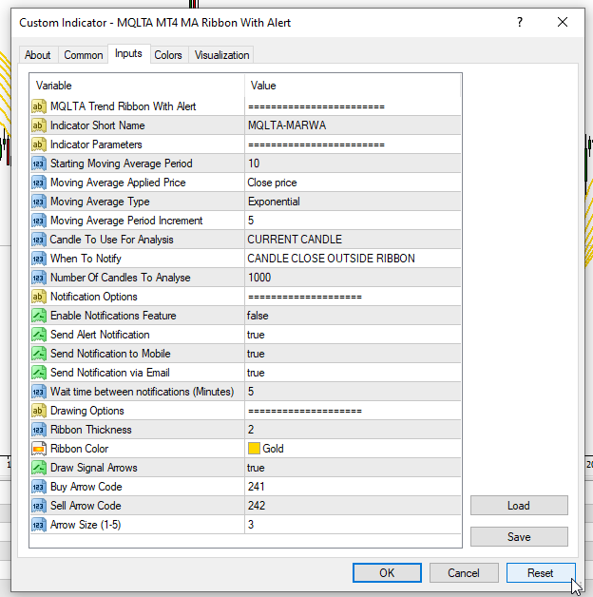This screenshot has width=593, height=597.
Task: Click the icon next to Draw Signal Arrows
Action: click(x=39, y=468)
